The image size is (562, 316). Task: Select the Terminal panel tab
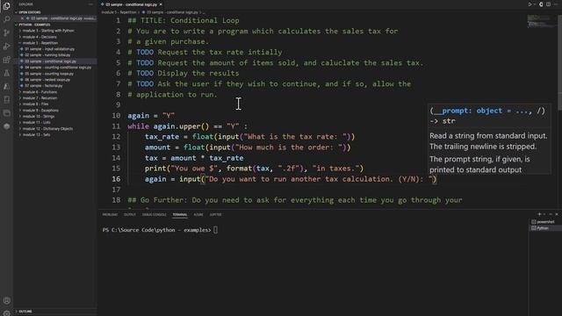pyautogui.click(x=180, y=214)
